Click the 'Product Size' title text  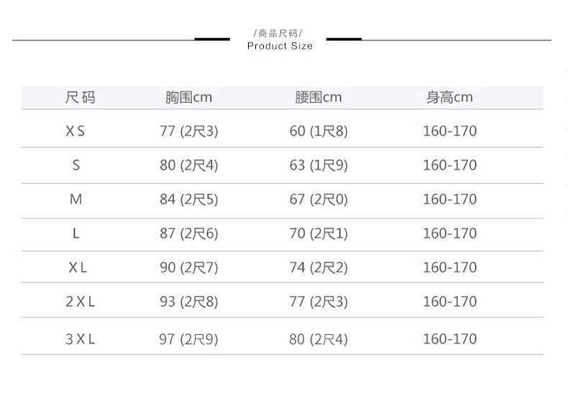click(x=280, y=46)
